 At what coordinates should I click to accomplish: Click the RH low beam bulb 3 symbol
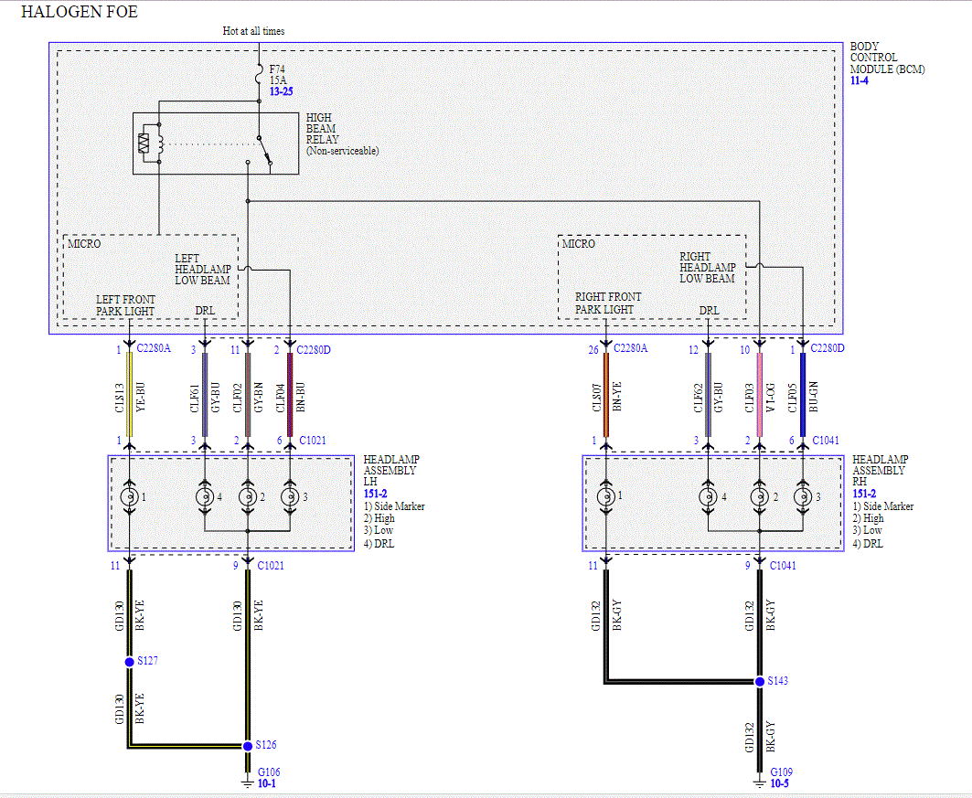click(x=803, y=497)
